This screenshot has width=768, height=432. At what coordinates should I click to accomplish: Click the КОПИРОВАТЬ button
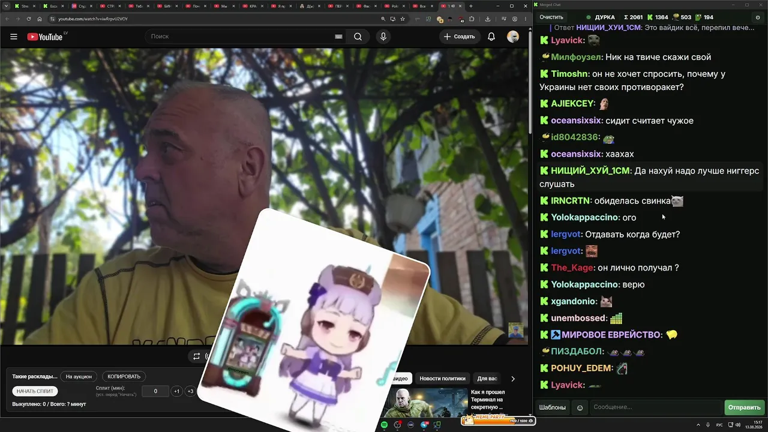click(x=124, y=377)
